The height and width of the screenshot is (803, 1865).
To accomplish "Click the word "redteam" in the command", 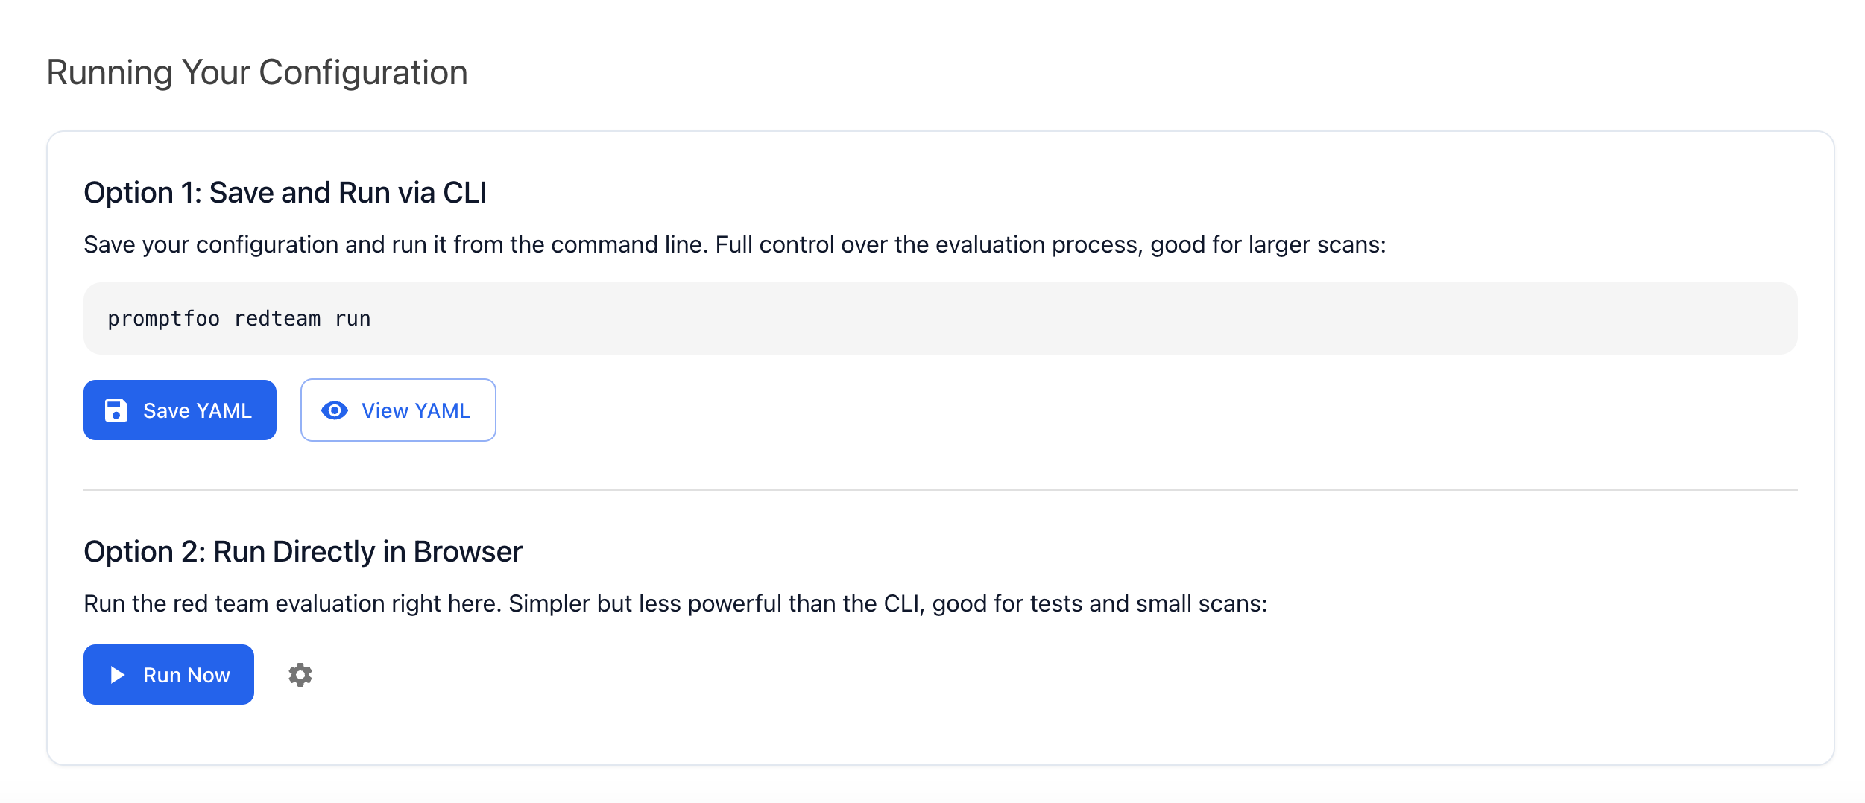I will (277, 319).
